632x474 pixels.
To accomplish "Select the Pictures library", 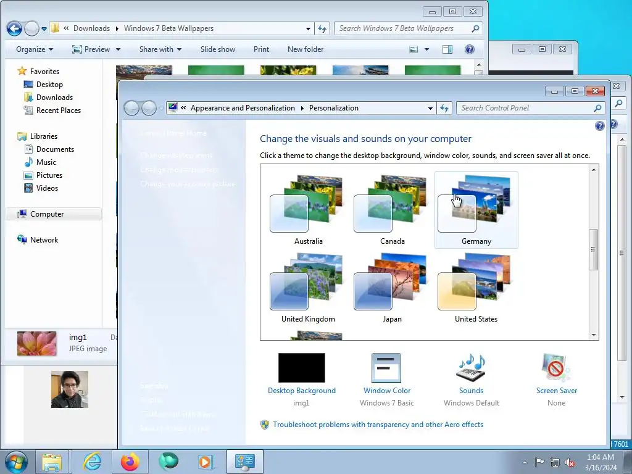I will click(49, 175).
